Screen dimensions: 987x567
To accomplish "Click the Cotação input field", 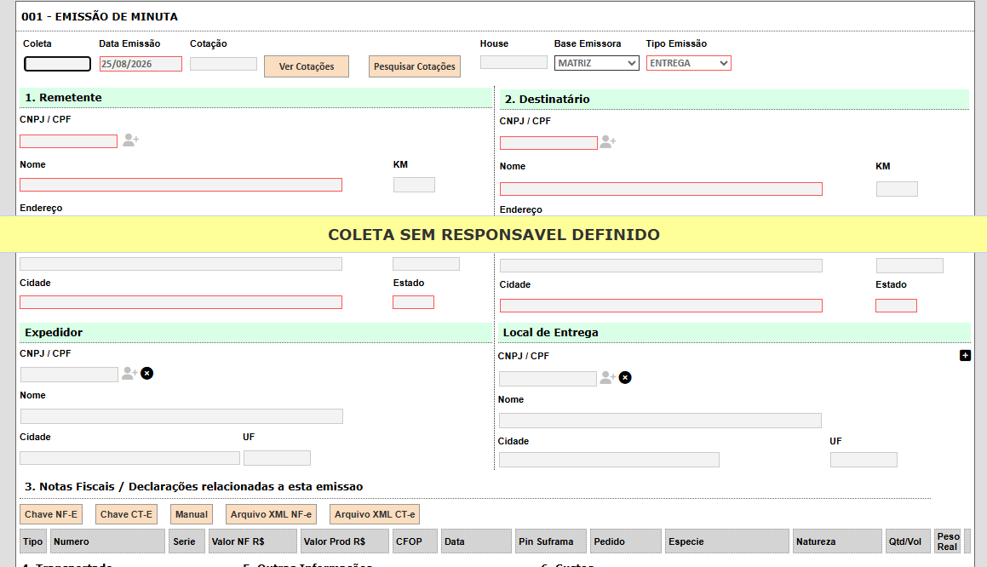I will [x=223, y=64].
